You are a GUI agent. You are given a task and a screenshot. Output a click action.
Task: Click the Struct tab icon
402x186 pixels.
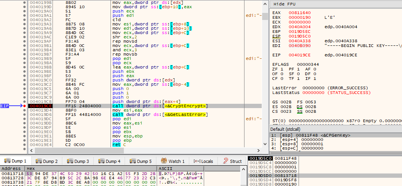[226, 161]
